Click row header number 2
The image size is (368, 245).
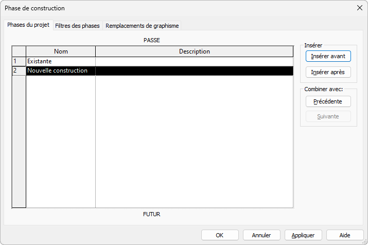tap(19, 71)
